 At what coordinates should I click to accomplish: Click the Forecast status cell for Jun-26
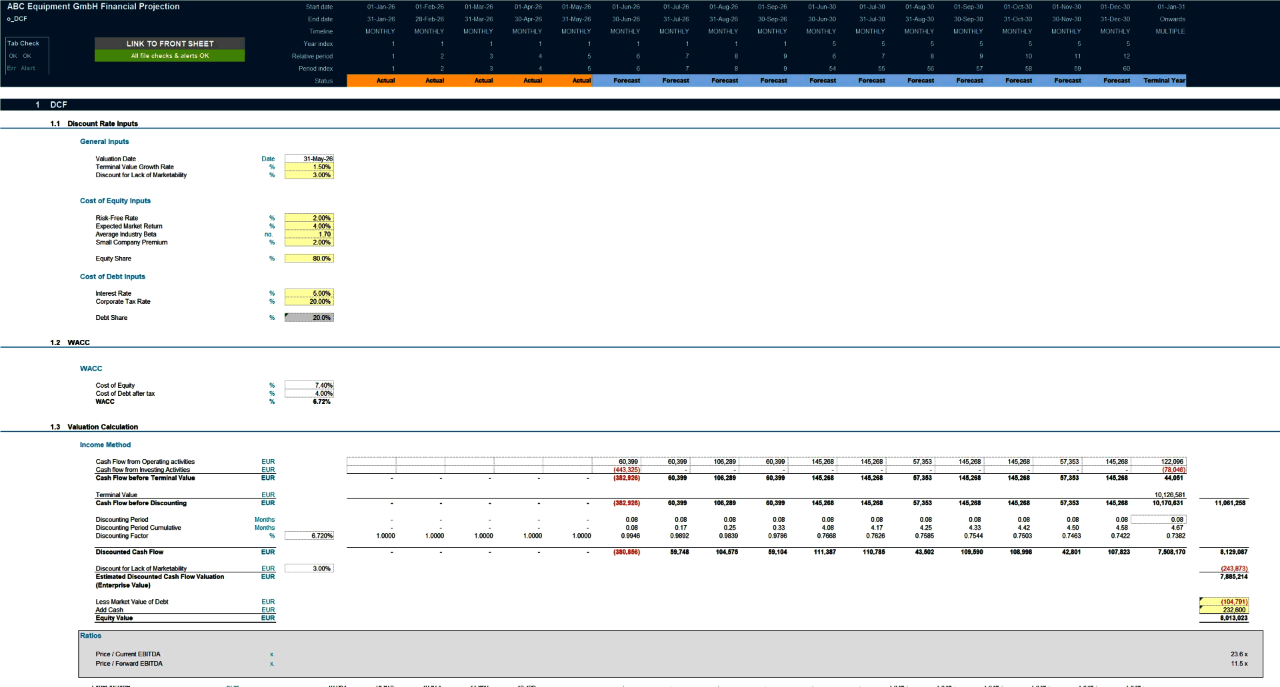click(625, 80)
